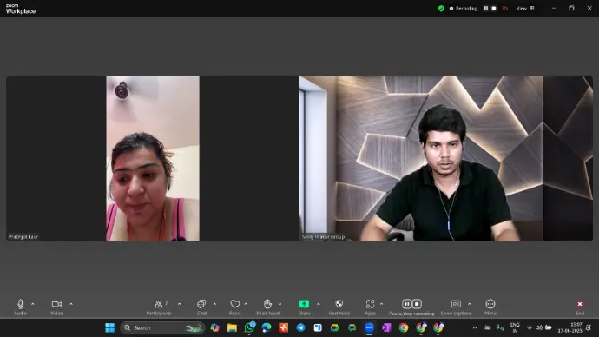Open Google Chrome from the taskbar
This screenshot has height=337, width=599.
coord(404,327)
